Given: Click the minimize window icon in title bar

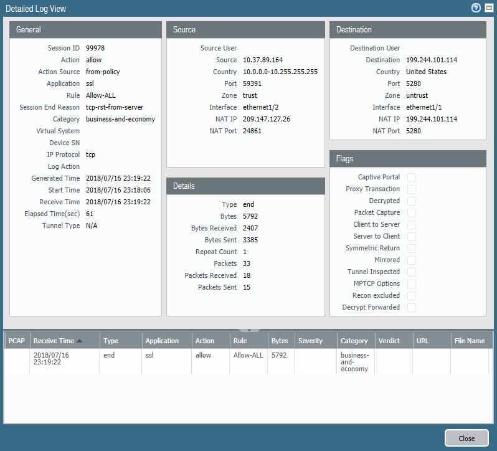Looking at the screenshot, I should pos(489,8).
